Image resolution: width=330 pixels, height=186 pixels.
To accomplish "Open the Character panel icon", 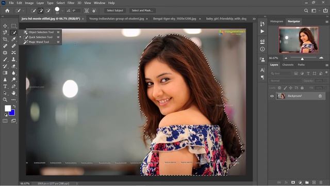I will click(x=262, y=70).
